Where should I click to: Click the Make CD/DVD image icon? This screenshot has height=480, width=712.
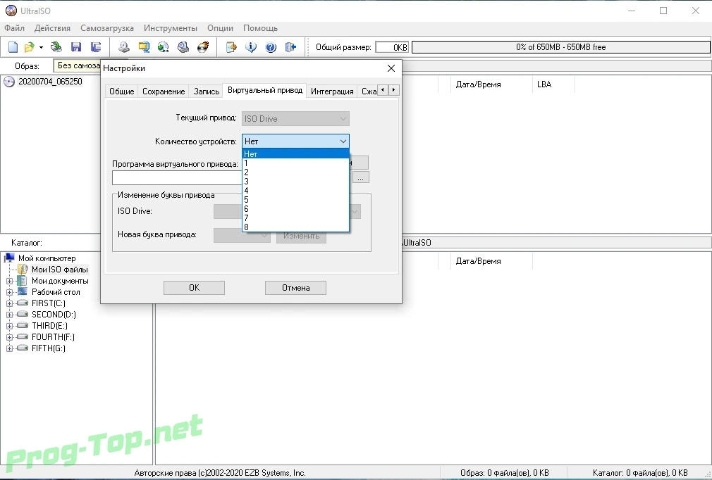tap(124, 47)
